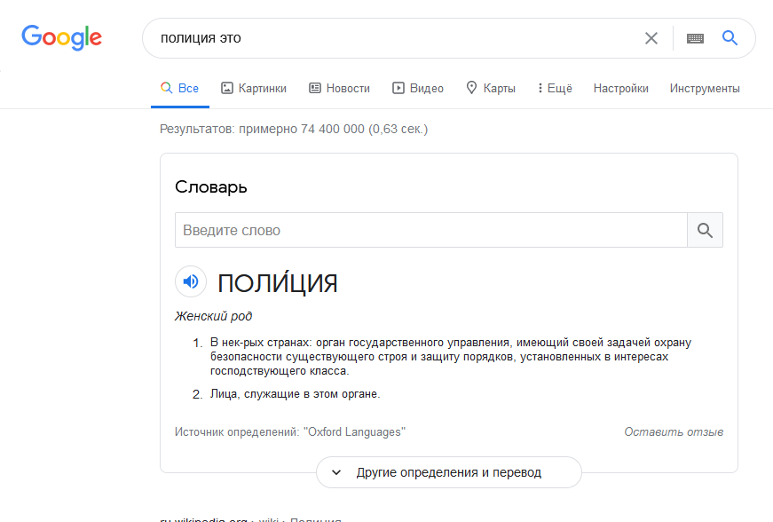This screenshot has width=773, height=522.
Task: Click the Словарь dictionary heading
Action: (x=211, y=187)
